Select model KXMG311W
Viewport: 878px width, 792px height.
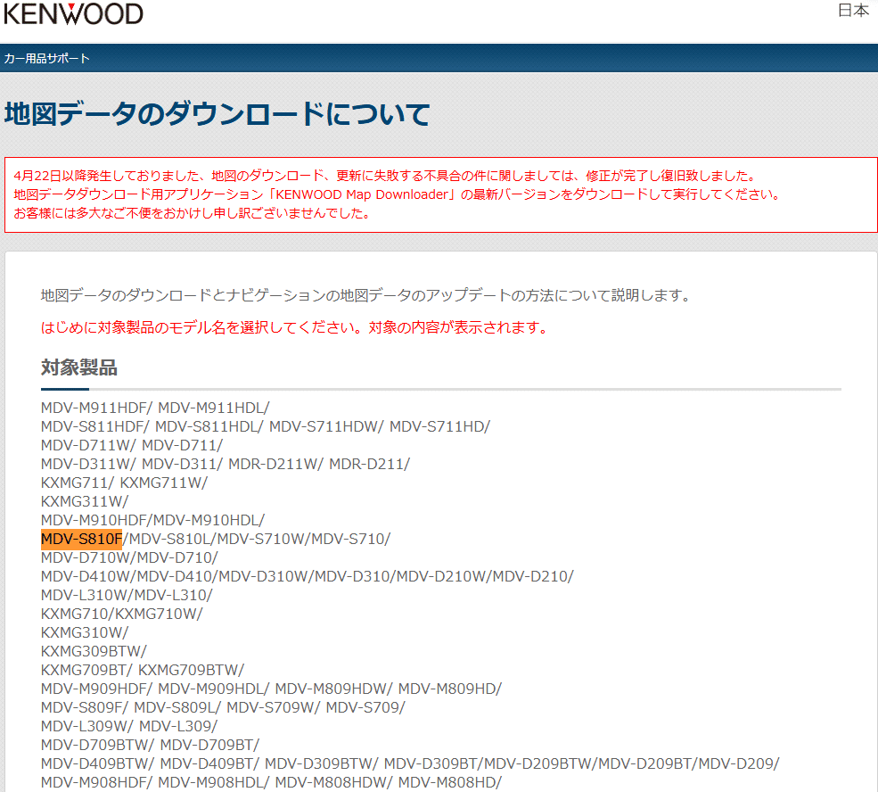82,501
